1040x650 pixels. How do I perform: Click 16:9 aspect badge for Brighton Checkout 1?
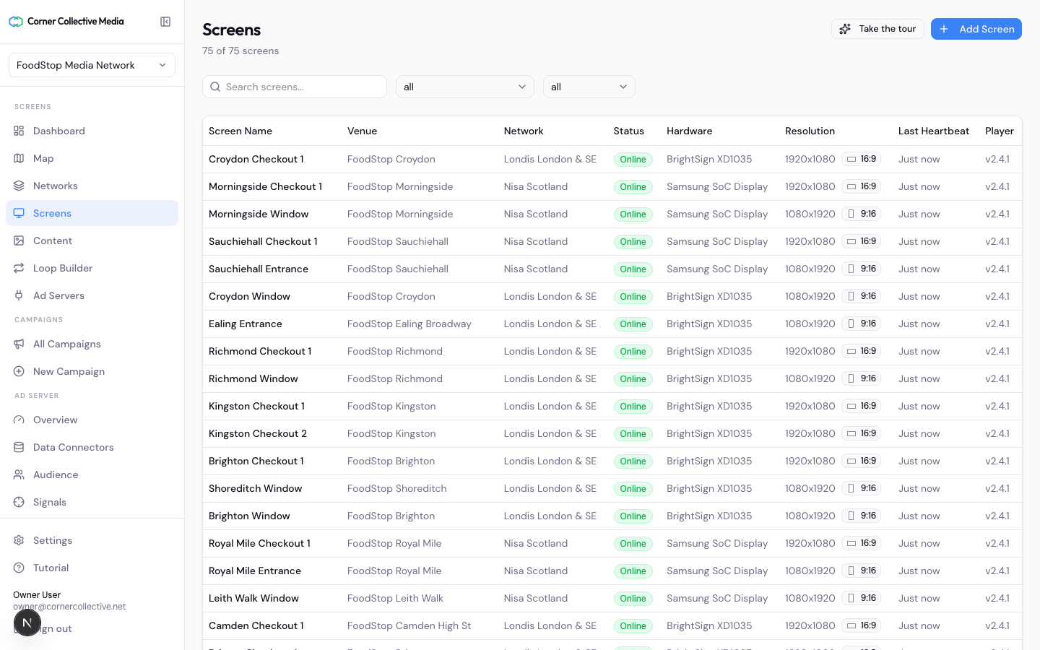pos(861,461)
